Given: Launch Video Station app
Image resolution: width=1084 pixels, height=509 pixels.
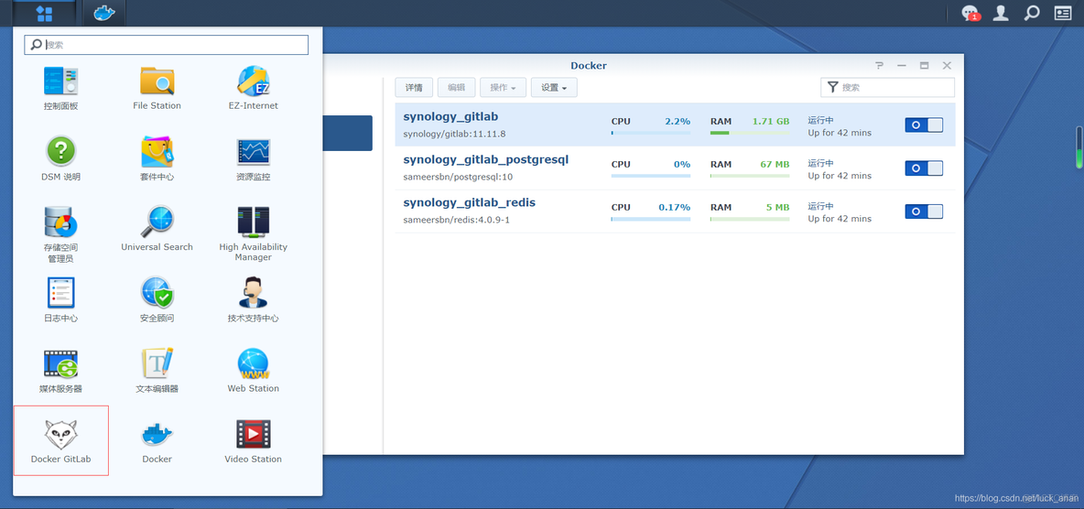Looking at the screenshot, I should click(253, 439).
